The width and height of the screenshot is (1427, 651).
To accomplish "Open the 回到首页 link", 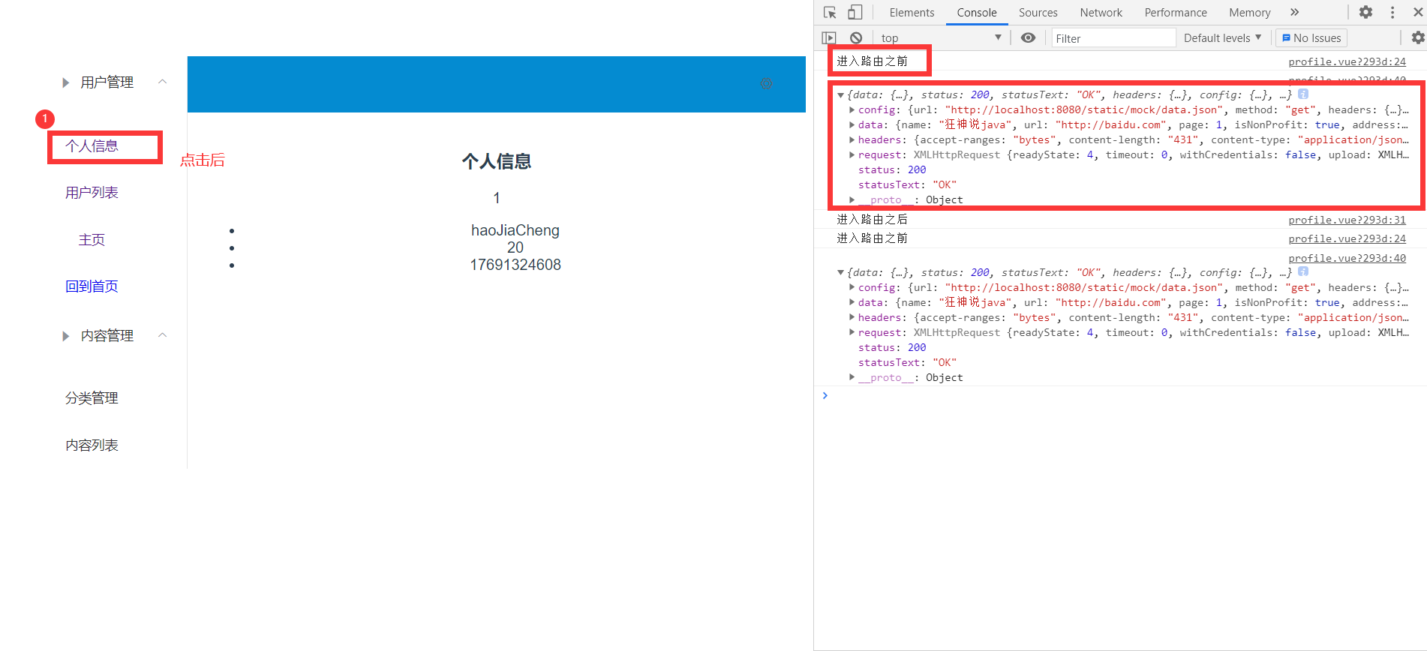I will pos(92,286).
